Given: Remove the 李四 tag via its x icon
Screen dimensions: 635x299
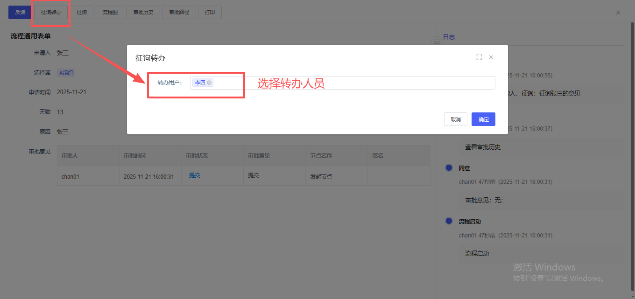Looking at the screenshot, I should point(209,83).
